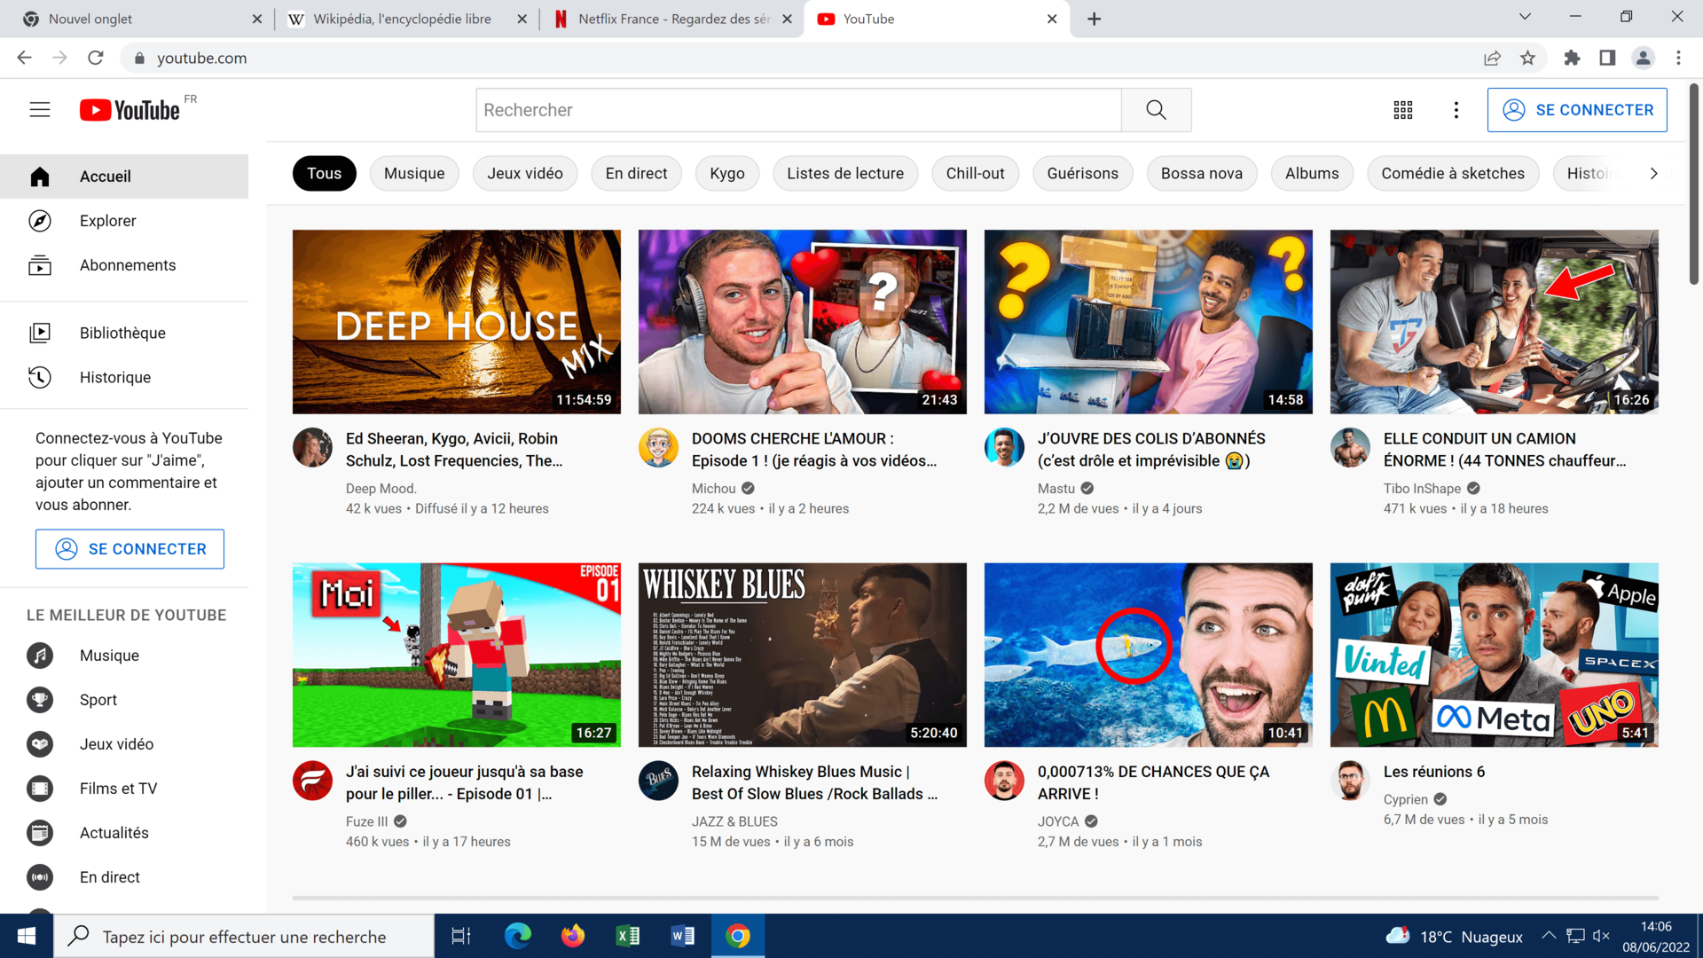Image resolution: width=1703 pixels, height=958 pixels.
Task: Bookmark page with the star icon
Action: pyautogui.click(x=1527, y=58)
